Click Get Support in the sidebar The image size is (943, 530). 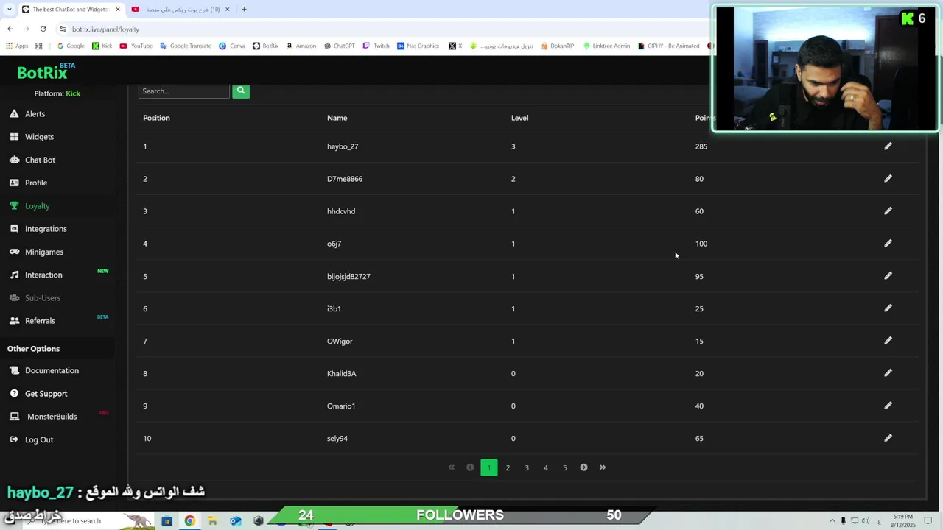click(46, 394)
